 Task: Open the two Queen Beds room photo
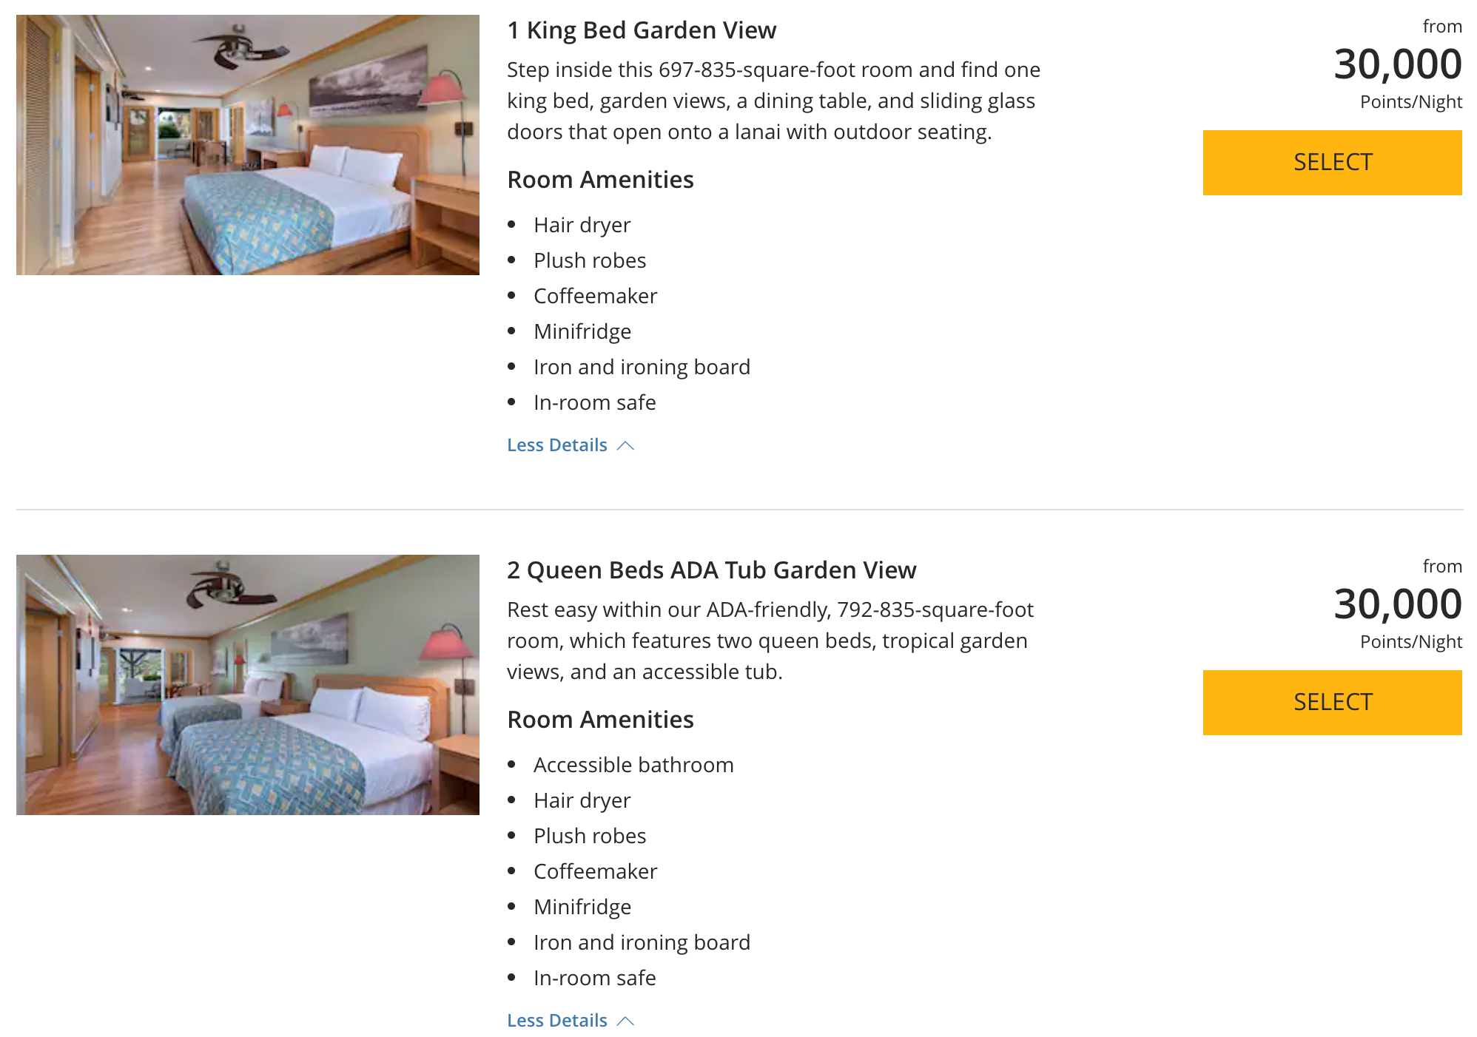click(x=247, y=685)
